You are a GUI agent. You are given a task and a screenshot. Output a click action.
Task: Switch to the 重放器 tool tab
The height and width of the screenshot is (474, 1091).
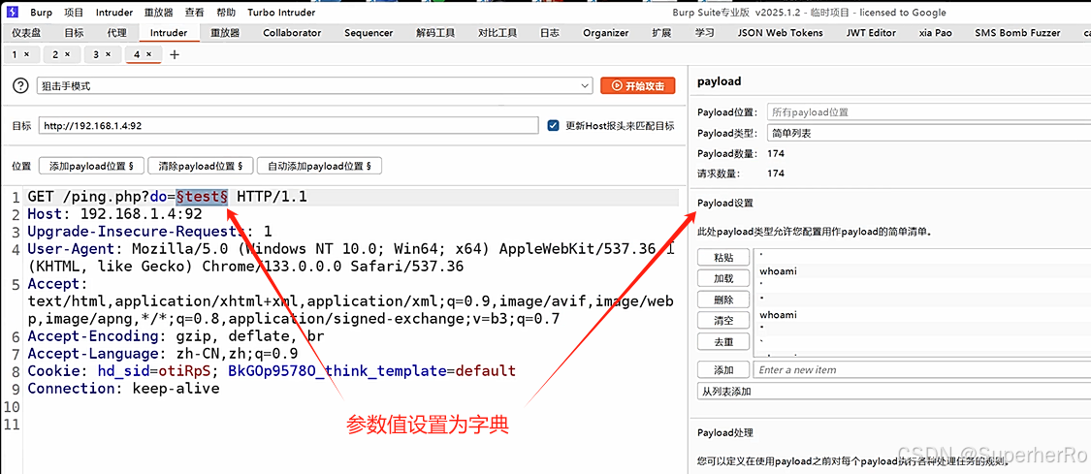tap(225, 33)
